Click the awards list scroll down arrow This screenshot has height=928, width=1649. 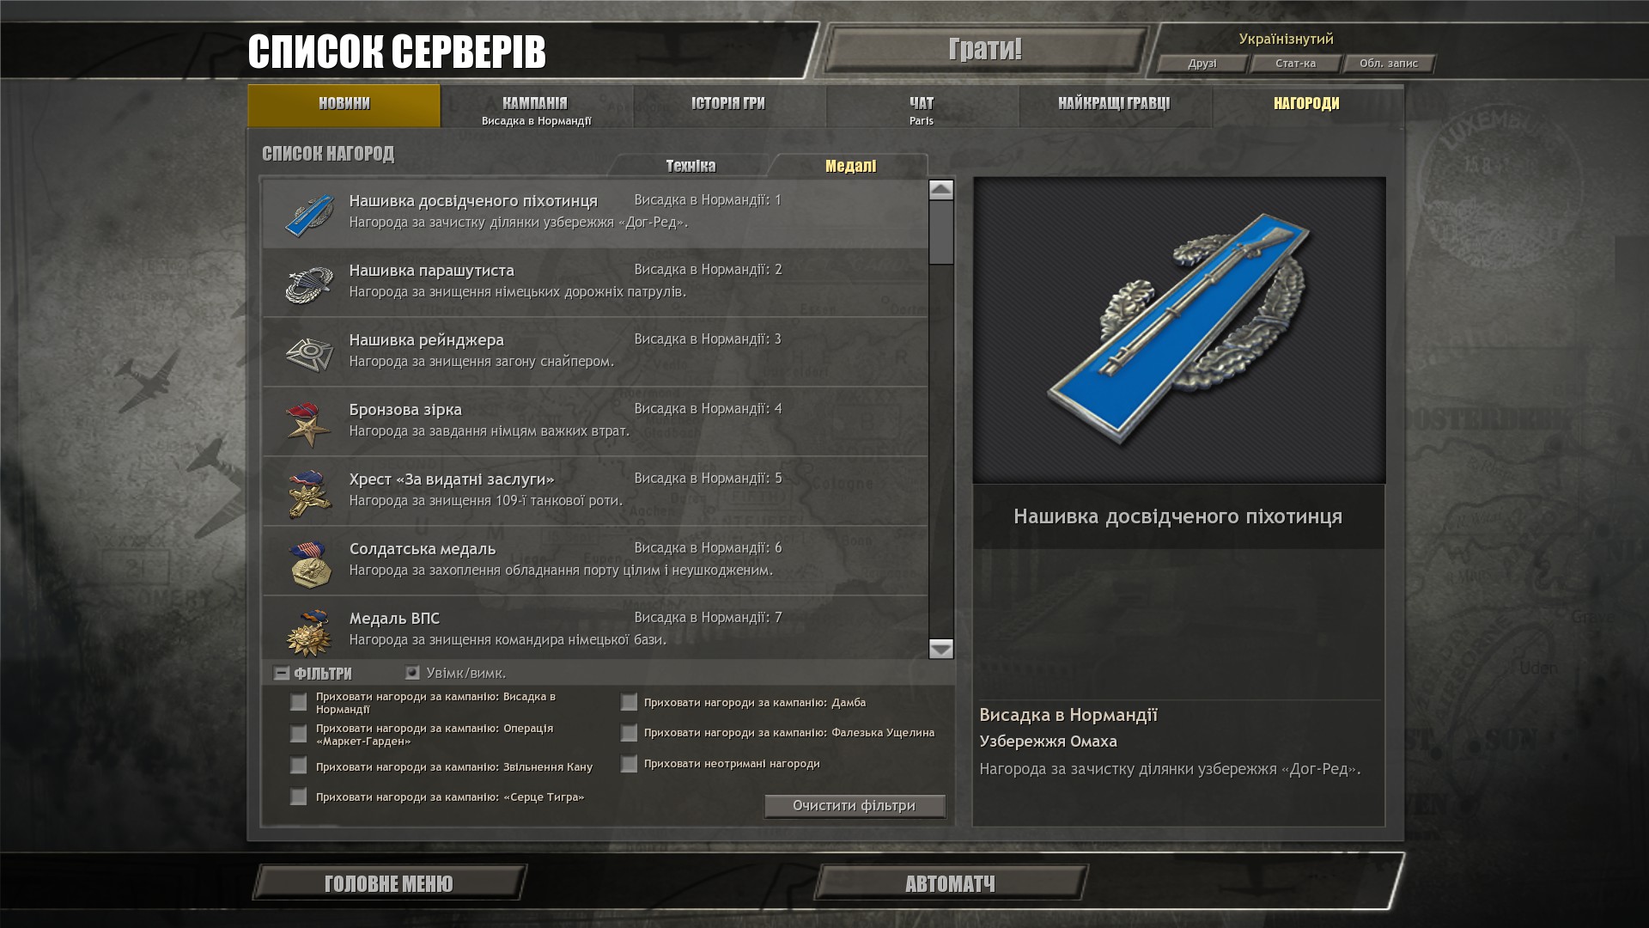click(941, 649)
